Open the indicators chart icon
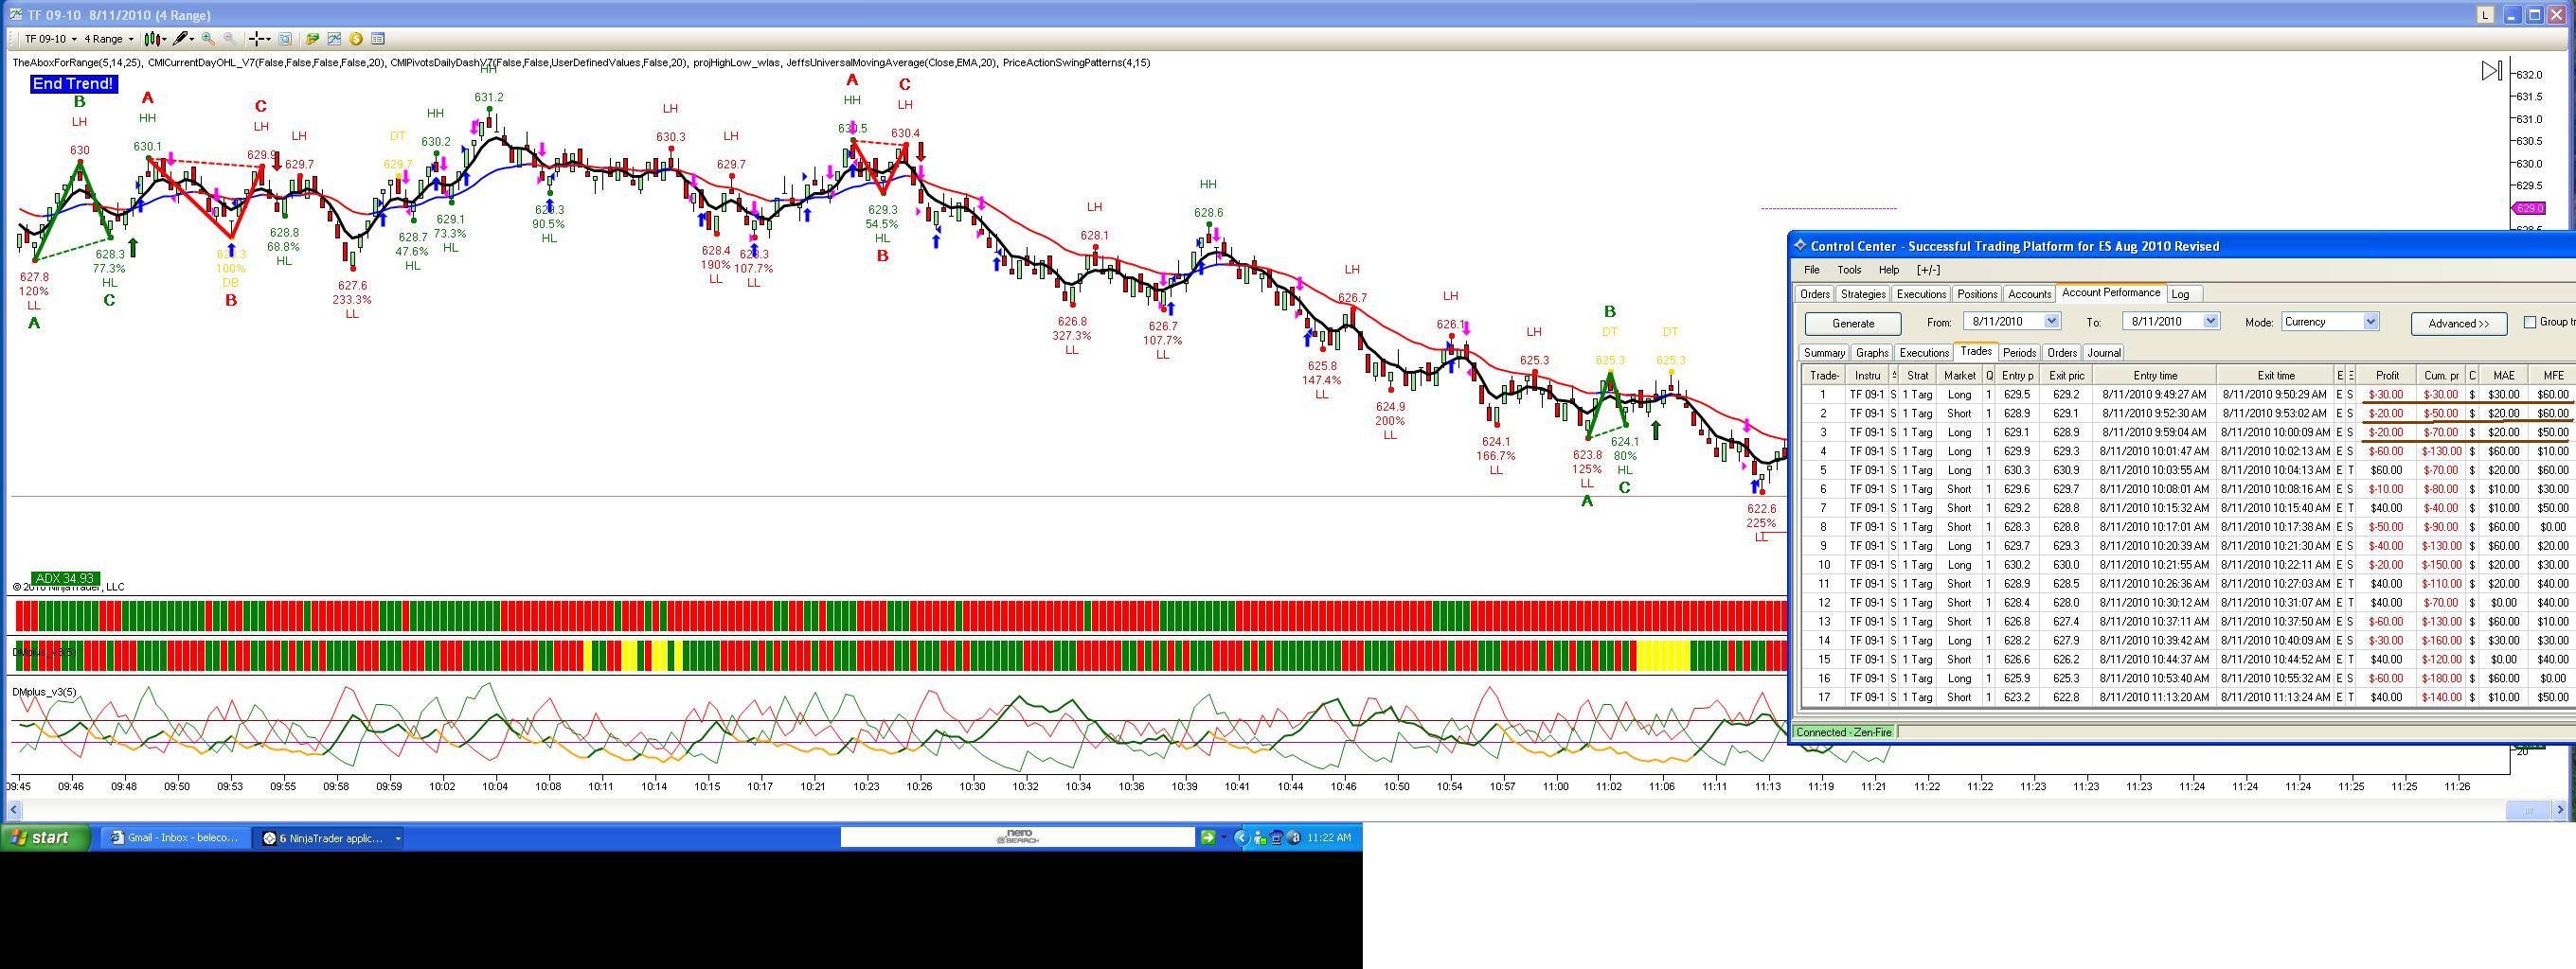2576x969 pixels. tap(334, 39)
